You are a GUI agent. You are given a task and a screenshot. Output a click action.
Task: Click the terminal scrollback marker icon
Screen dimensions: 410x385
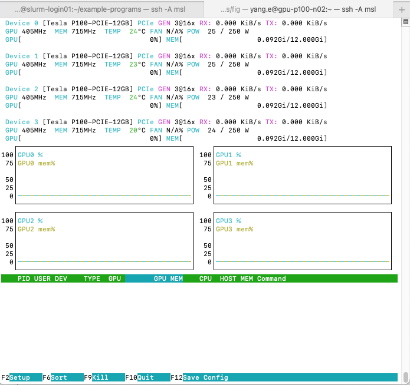pyautogui.click(x=405, y=22)
